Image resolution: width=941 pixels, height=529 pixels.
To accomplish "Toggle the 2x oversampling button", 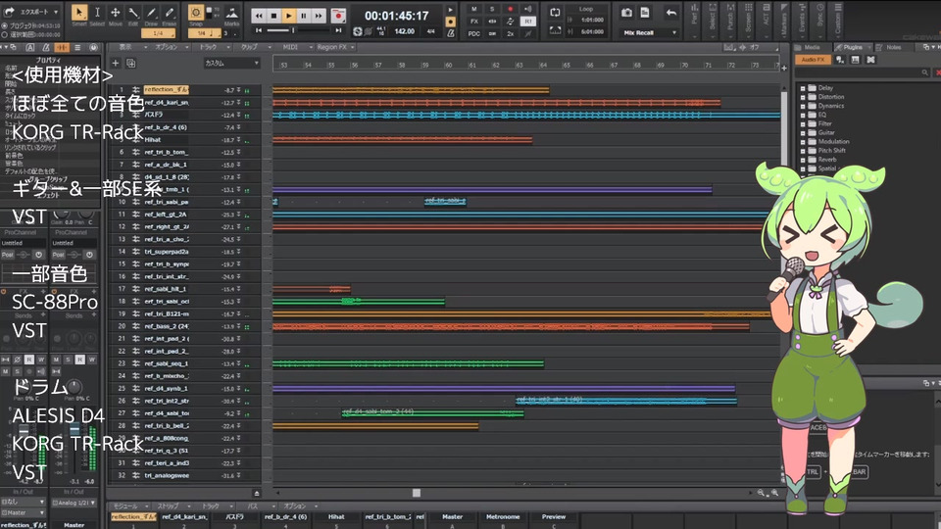I will pos(510,33).
